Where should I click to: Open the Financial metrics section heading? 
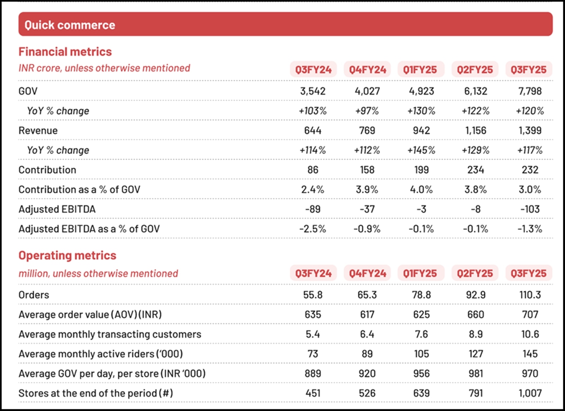pos(65,52)
